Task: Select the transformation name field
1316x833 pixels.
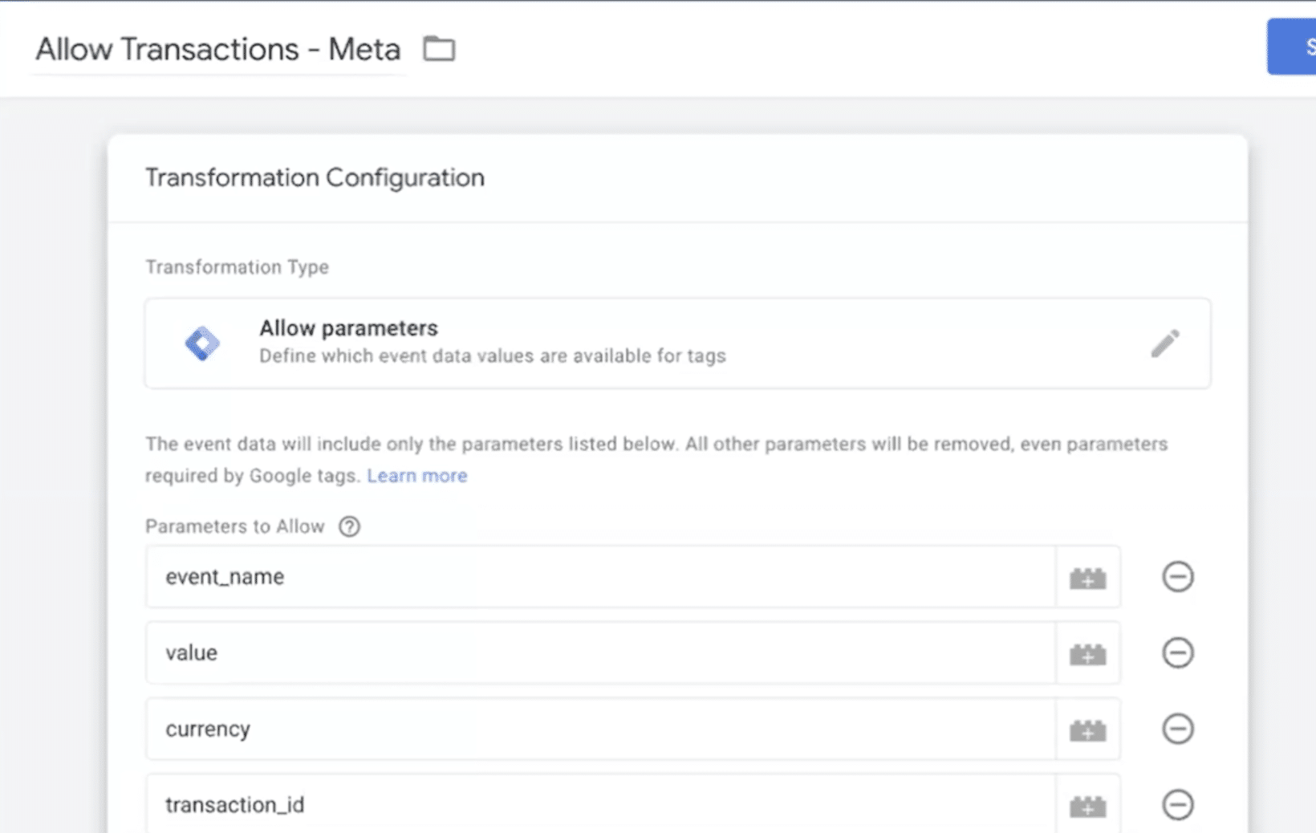Action: (217, 49)
